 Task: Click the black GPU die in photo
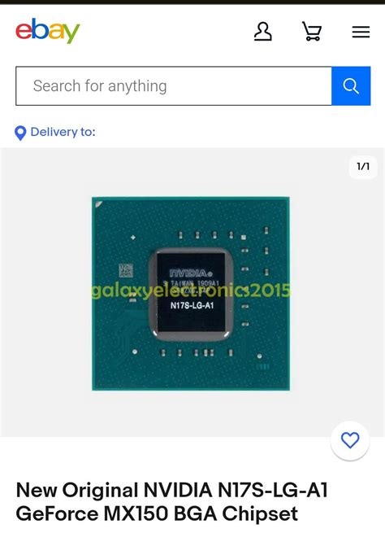(191, 292)
